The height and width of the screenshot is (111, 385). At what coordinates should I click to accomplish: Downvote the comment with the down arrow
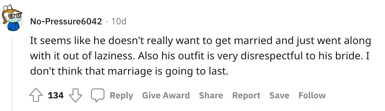(x=75, y=95)
